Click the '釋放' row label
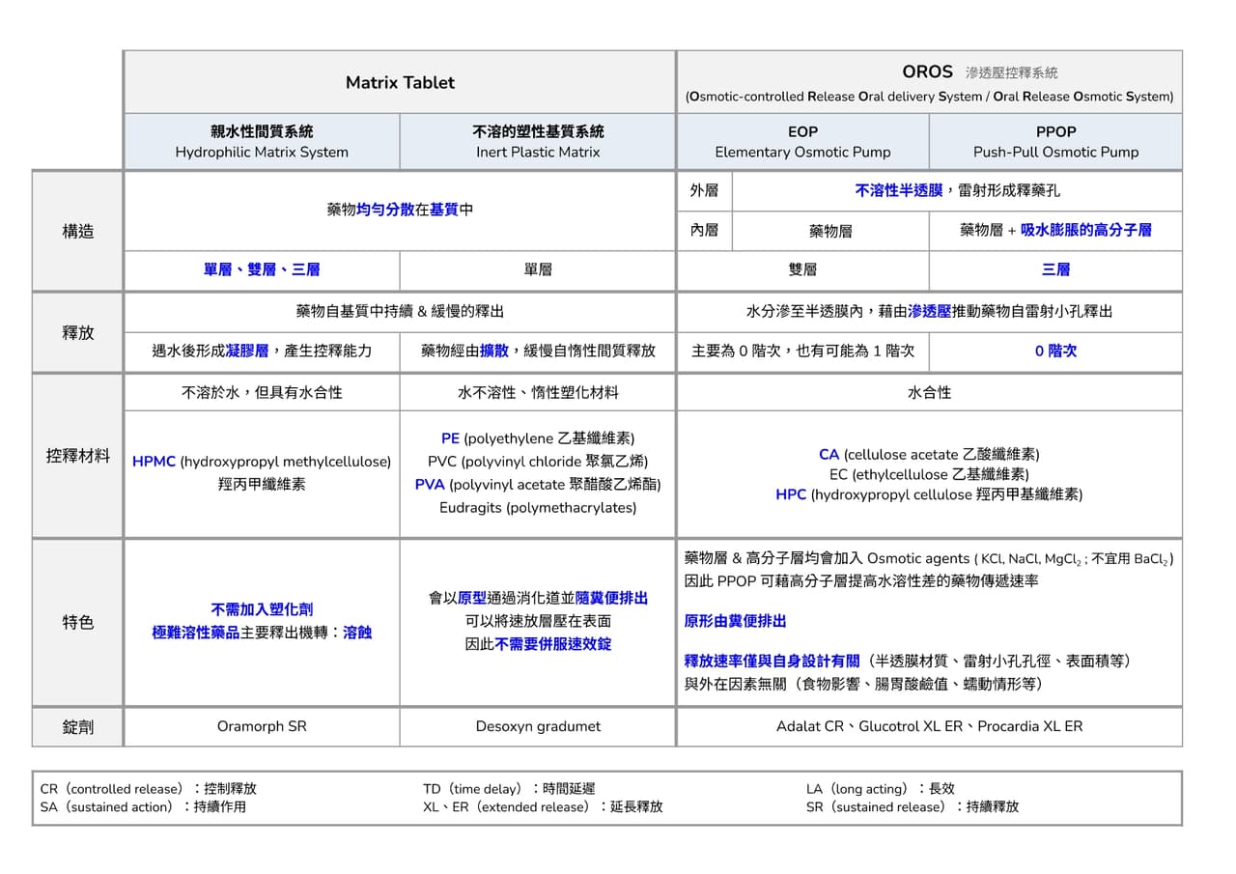1236x874 pixels. coord(78,332)
